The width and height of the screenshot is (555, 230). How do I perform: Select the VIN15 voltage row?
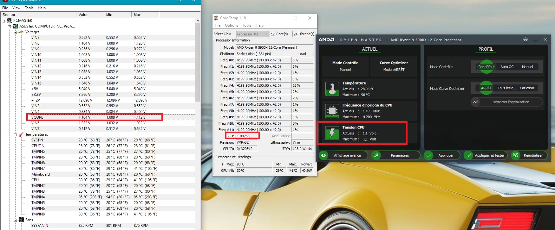[x=113, y=83]
